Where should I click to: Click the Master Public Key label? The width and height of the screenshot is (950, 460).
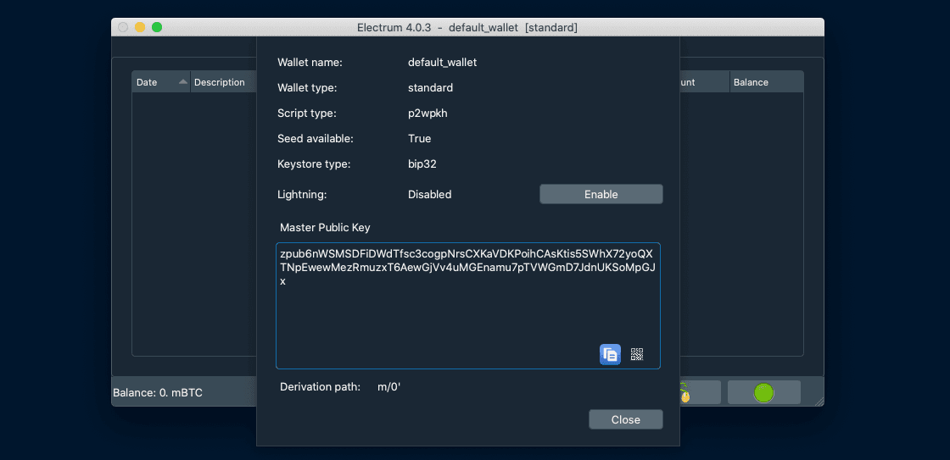[x=325, y=228]
